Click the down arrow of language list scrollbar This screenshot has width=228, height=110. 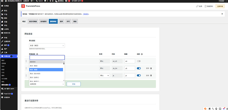64,81
